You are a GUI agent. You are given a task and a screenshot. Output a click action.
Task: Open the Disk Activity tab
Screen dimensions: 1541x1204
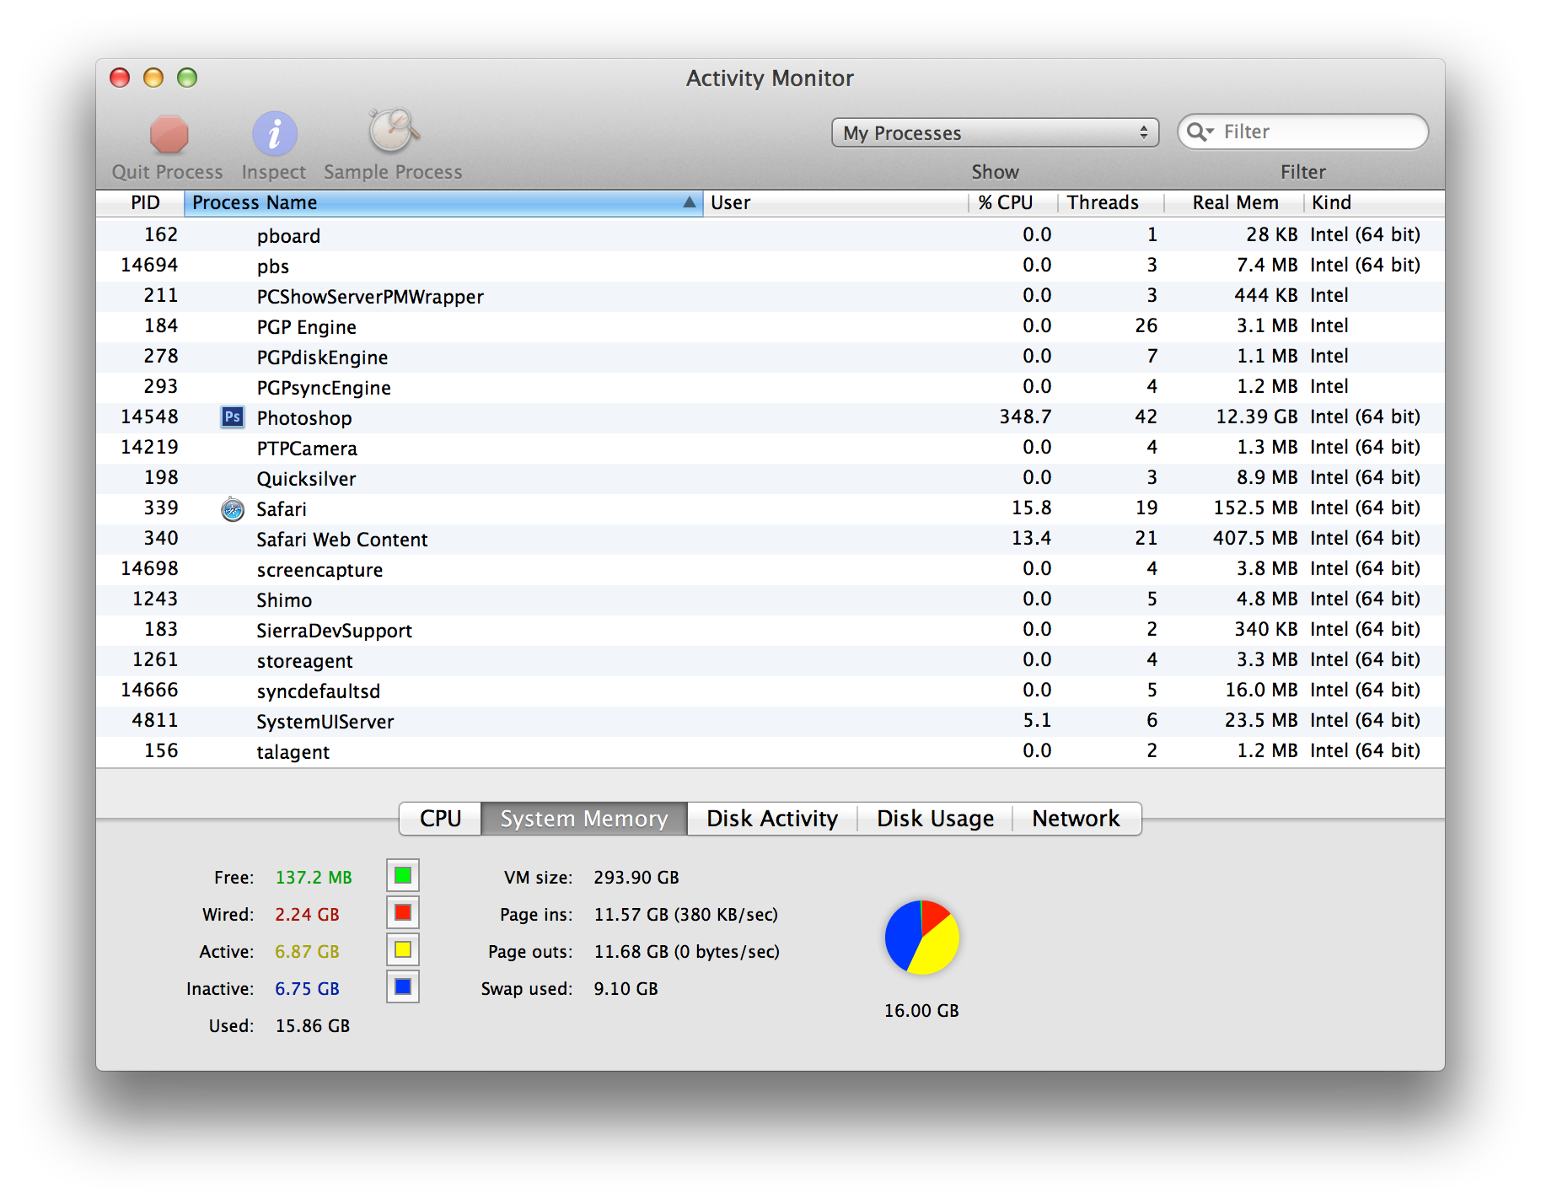point(772,819)
